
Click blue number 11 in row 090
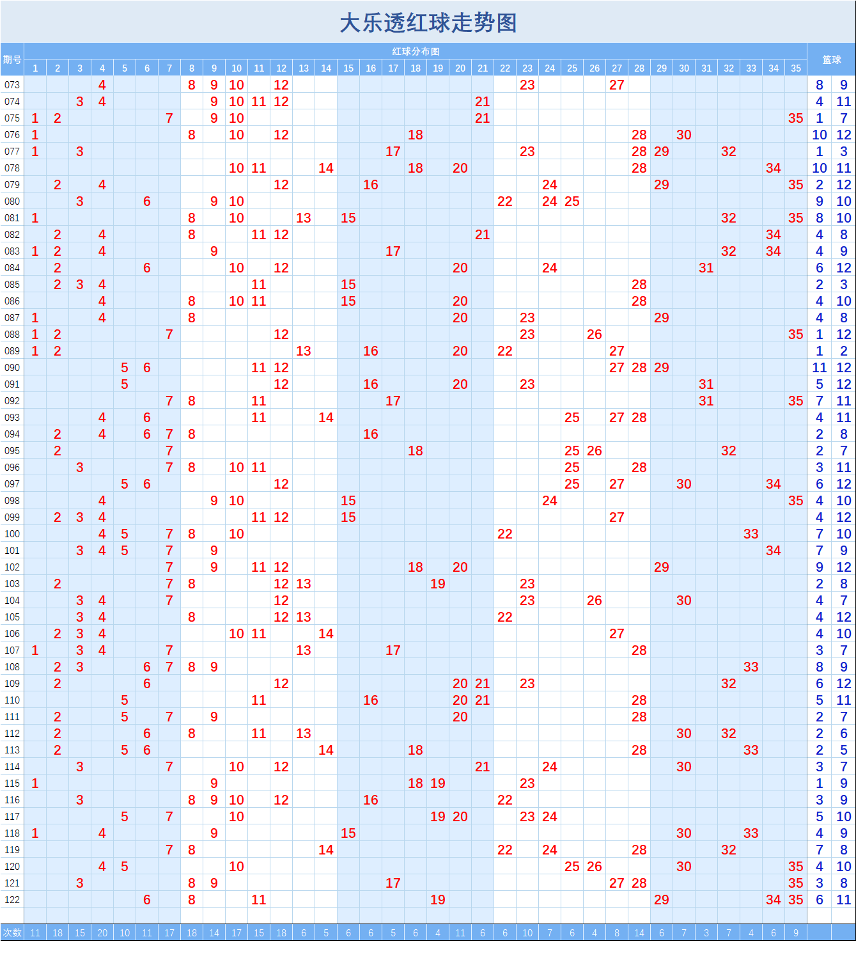[820, 368]
